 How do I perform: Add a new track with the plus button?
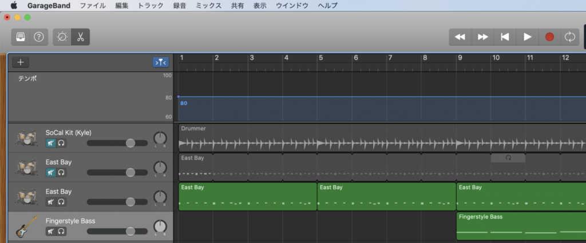21,62
